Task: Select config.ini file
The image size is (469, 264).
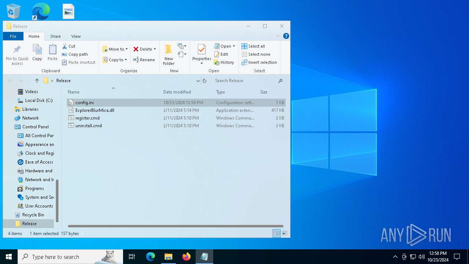Action: (x=176, y=103)
